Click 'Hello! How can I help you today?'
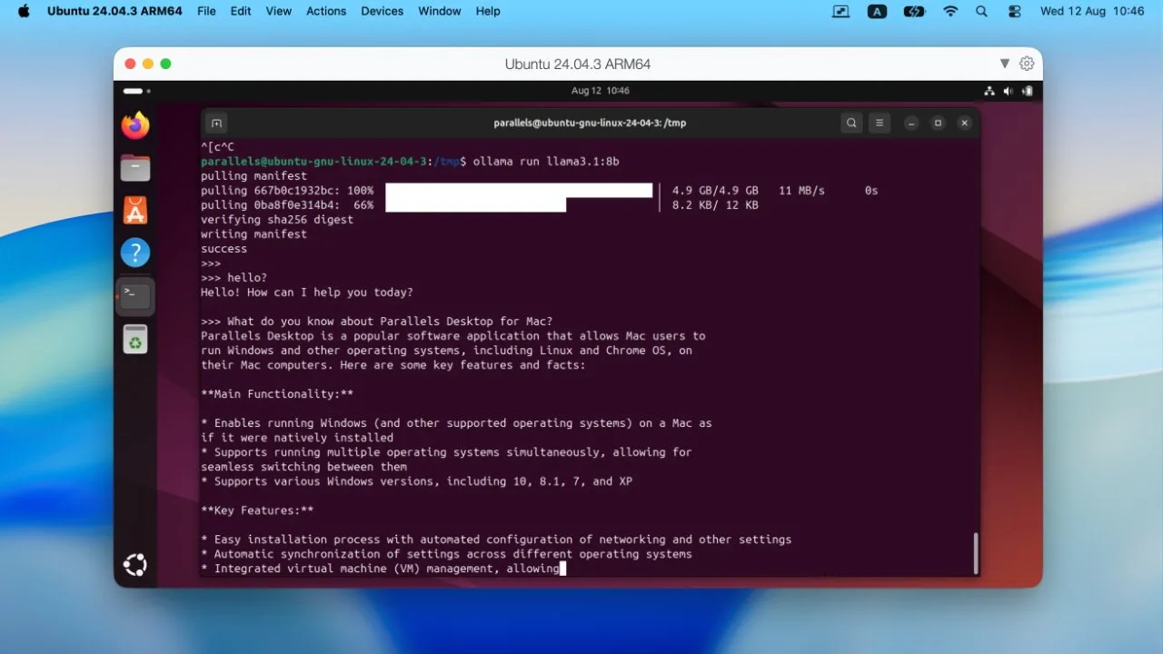Viewport: 1163px width, 654px height. click(x=307, y=292)
